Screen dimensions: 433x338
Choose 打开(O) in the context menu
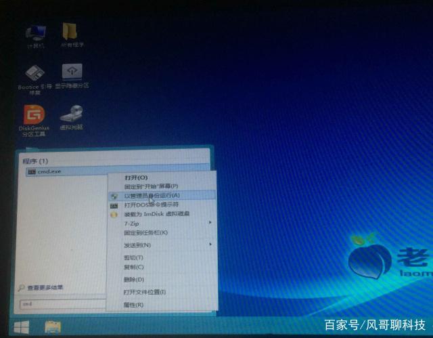(x=136, y=177)
